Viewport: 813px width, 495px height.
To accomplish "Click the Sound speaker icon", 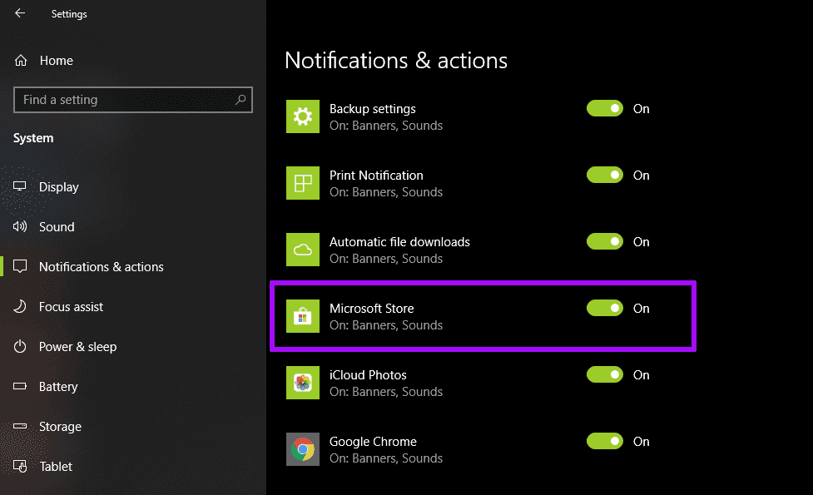I will pos(20,226).
